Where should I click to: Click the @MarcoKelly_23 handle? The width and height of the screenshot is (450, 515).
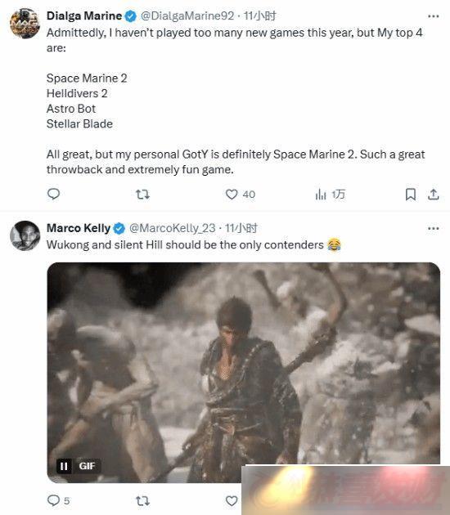[x=173, y=228]
